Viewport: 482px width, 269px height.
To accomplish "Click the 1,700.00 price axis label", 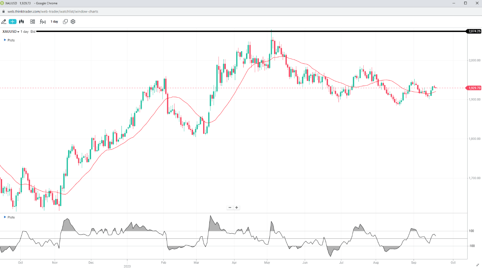I will pos(475,178).
